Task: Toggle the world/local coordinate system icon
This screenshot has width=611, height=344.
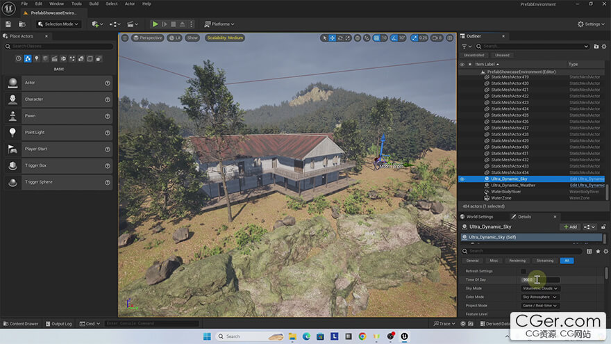Action: (x=358, y=38)
